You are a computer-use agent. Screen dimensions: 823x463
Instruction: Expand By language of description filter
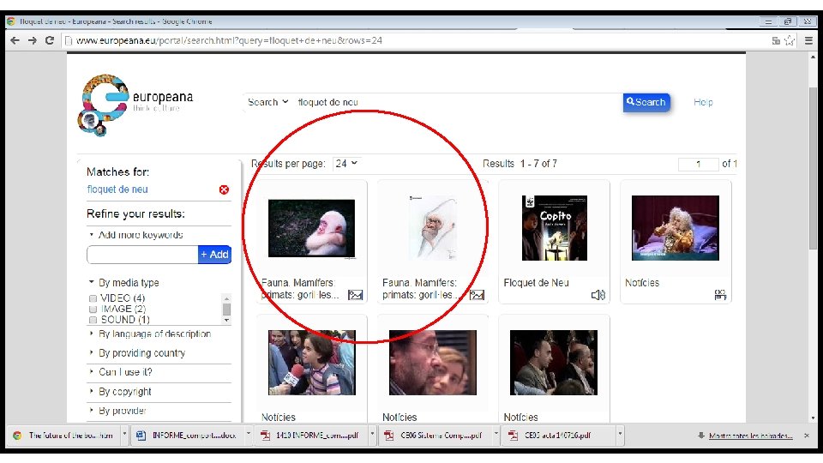150,334
